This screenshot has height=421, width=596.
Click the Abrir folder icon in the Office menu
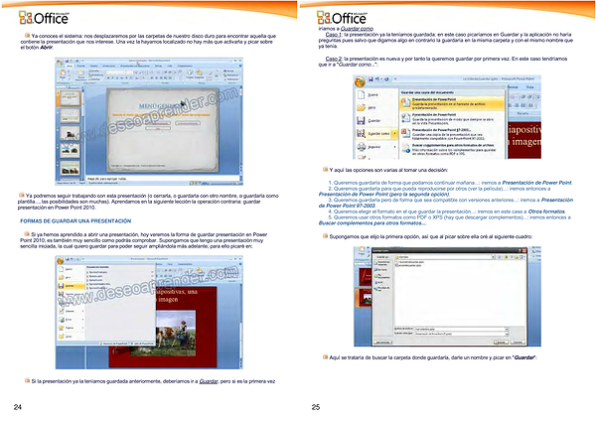(362, 108)
